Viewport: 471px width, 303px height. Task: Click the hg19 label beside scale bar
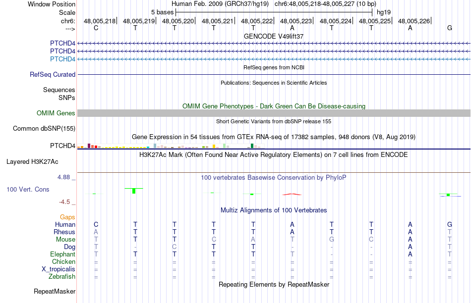click(x=384, y=12)
